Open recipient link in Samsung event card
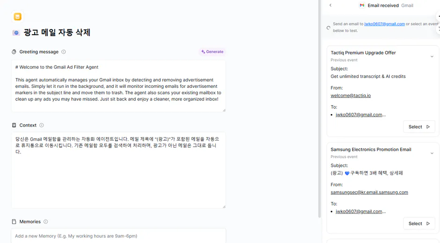Viewport: 440px width, 243px height. pyautogui.click(x=359, y=211)
